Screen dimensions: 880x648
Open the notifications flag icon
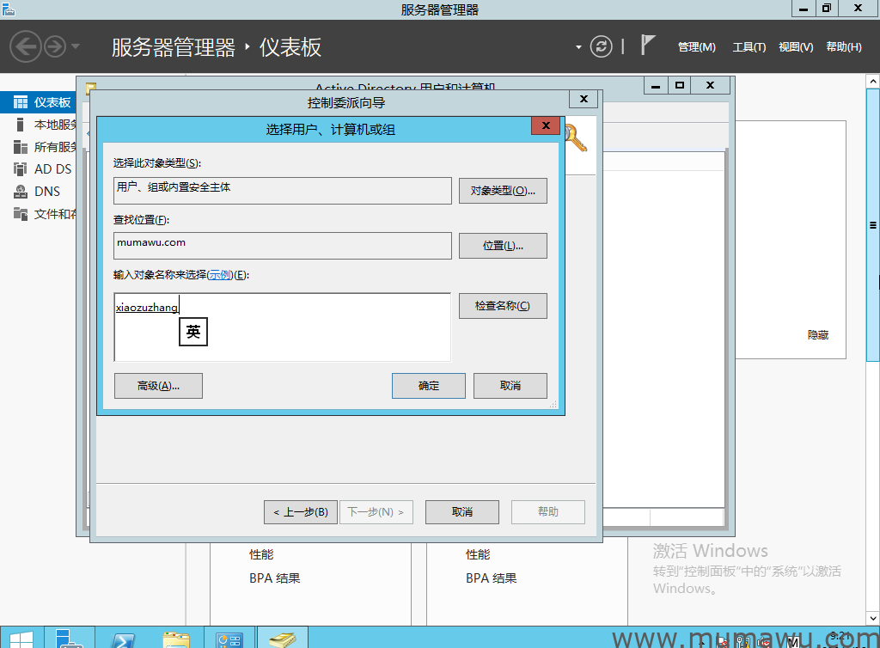pos(649,46)
